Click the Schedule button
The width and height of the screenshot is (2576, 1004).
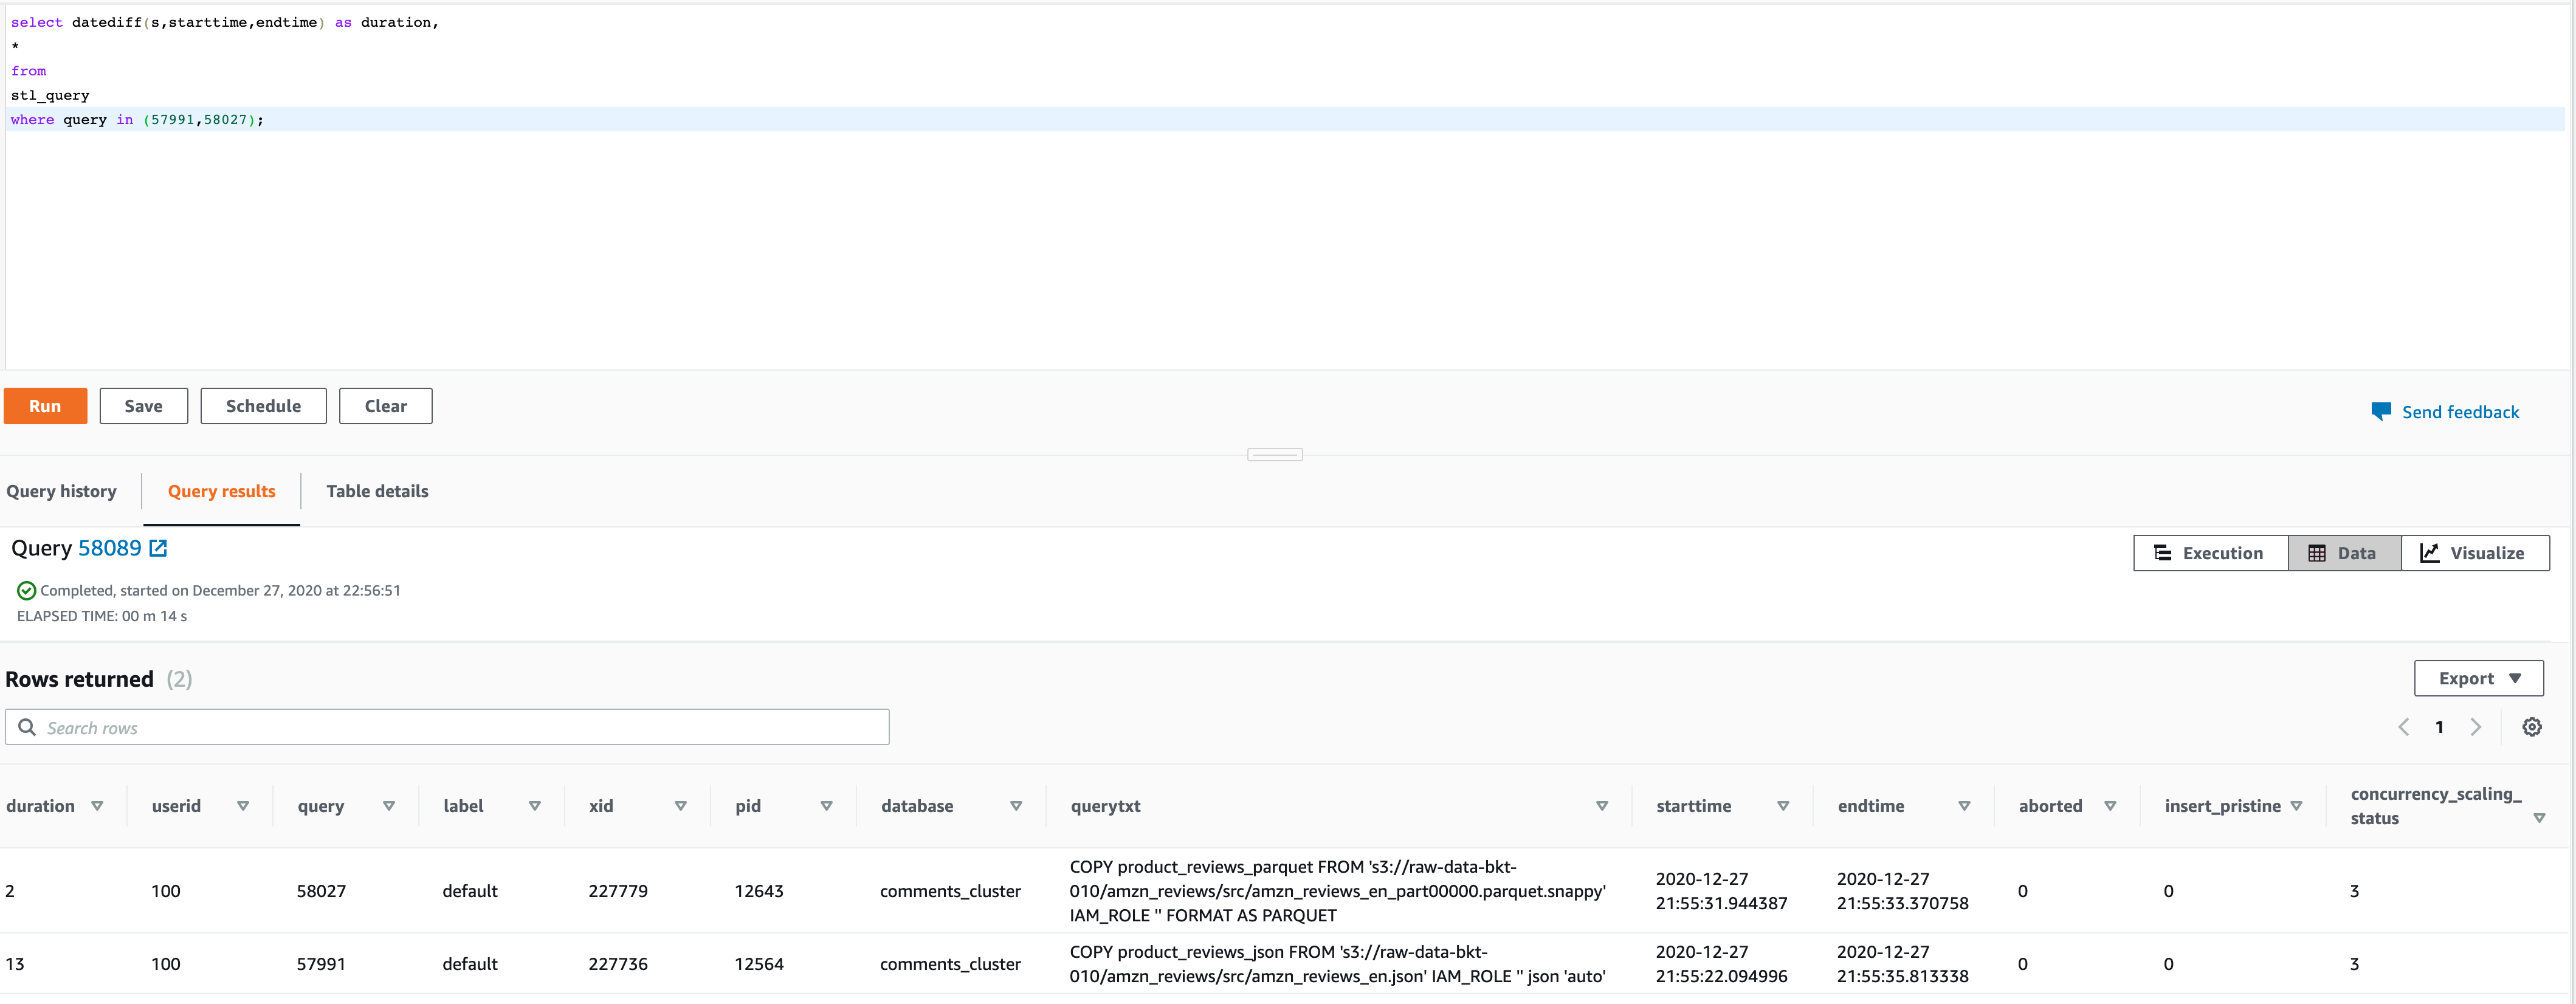point(263,406)
